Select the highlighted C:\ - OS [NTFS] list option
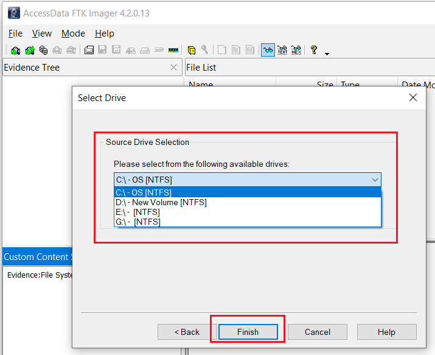Screen dimensions: 435x355 [x=248, y=192]
